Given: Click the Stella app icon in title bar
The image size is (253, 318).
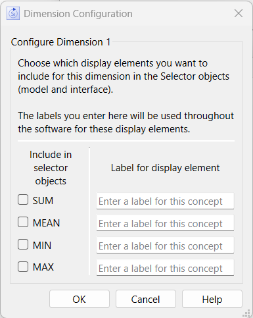Looking at the screenshot, I should [x=13, y=13].
